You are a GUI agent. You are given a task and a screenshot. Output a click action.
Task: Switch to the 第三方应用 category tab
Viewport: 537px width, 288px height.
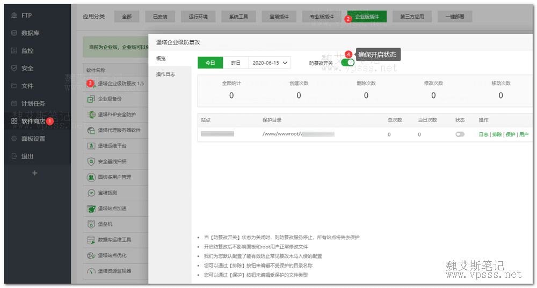pyautogui.click(x=412, y=17)
